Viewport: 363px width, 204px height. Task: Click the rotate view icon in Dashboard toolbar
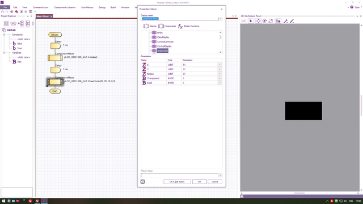(x=265, y=21)
